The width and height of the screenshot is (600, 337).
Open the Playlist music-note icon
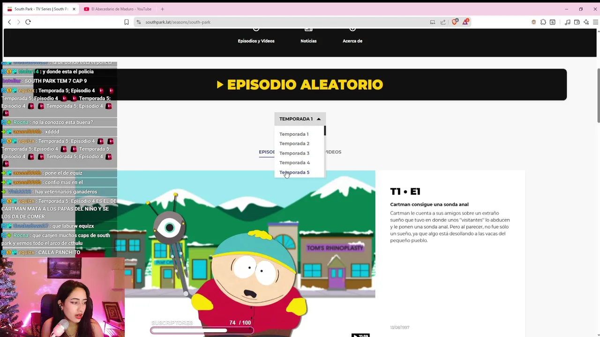coord(568,22)
